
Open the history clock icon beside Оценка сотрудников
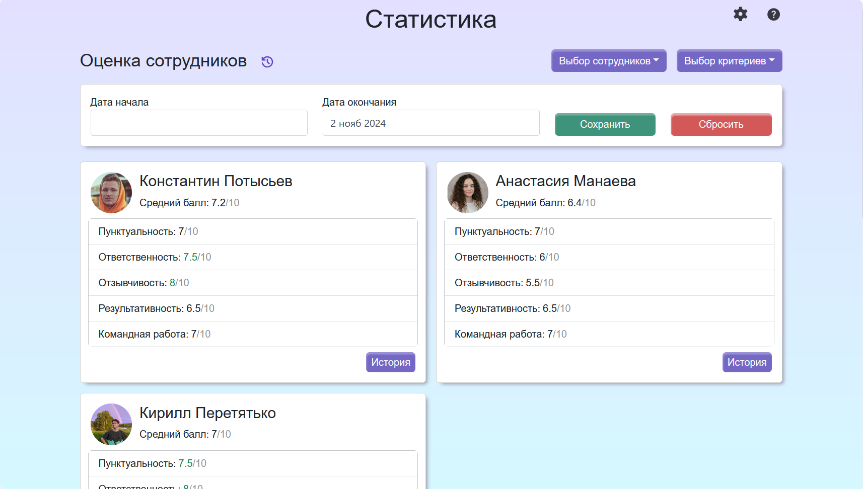267,62
